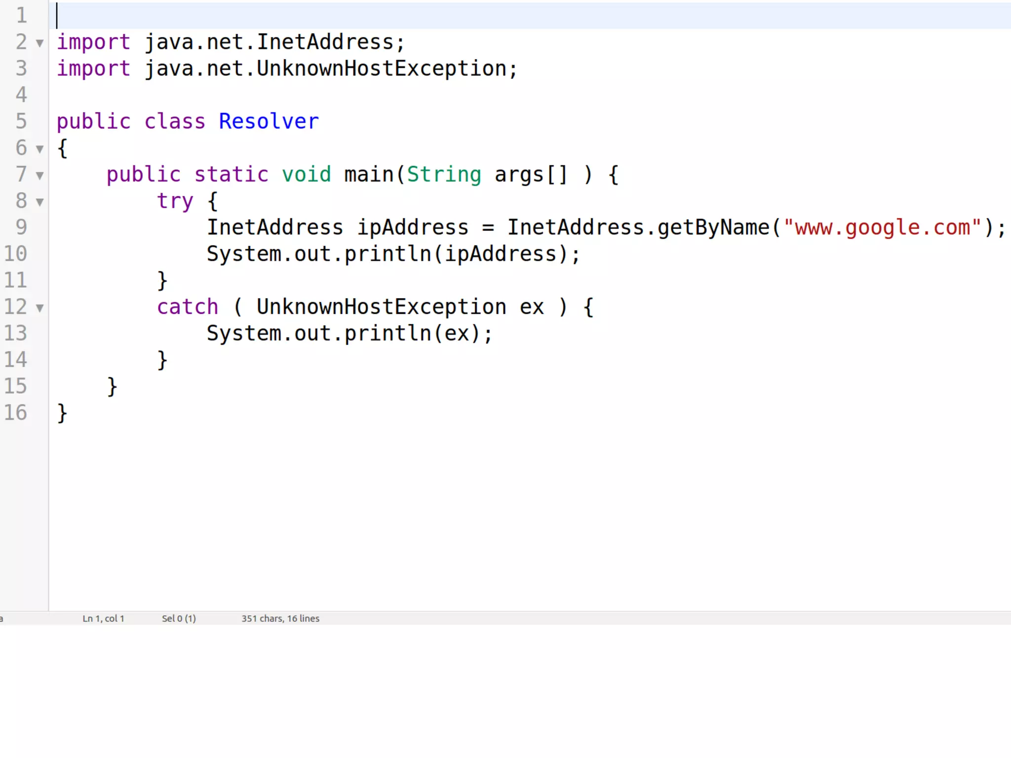Click the catch keyword
The height and width of the screenshot is (758, 1011).
click(187, 307)
